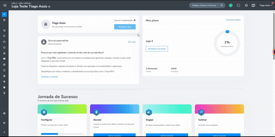
Task: Click the Inaugurar loja button
Action: point(125,27)
